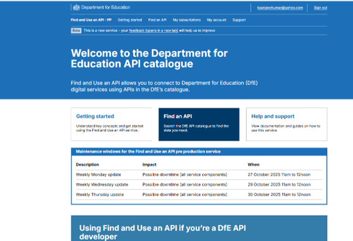Image resolution: width=353 pixels, height=241 pixels.
Task: Go to My subscriptions
Action: [x=186, y=20]
